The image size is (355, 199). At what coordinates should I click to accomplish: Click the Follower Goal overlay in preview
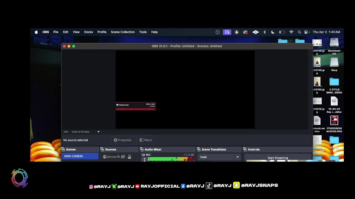click(136, 106)
